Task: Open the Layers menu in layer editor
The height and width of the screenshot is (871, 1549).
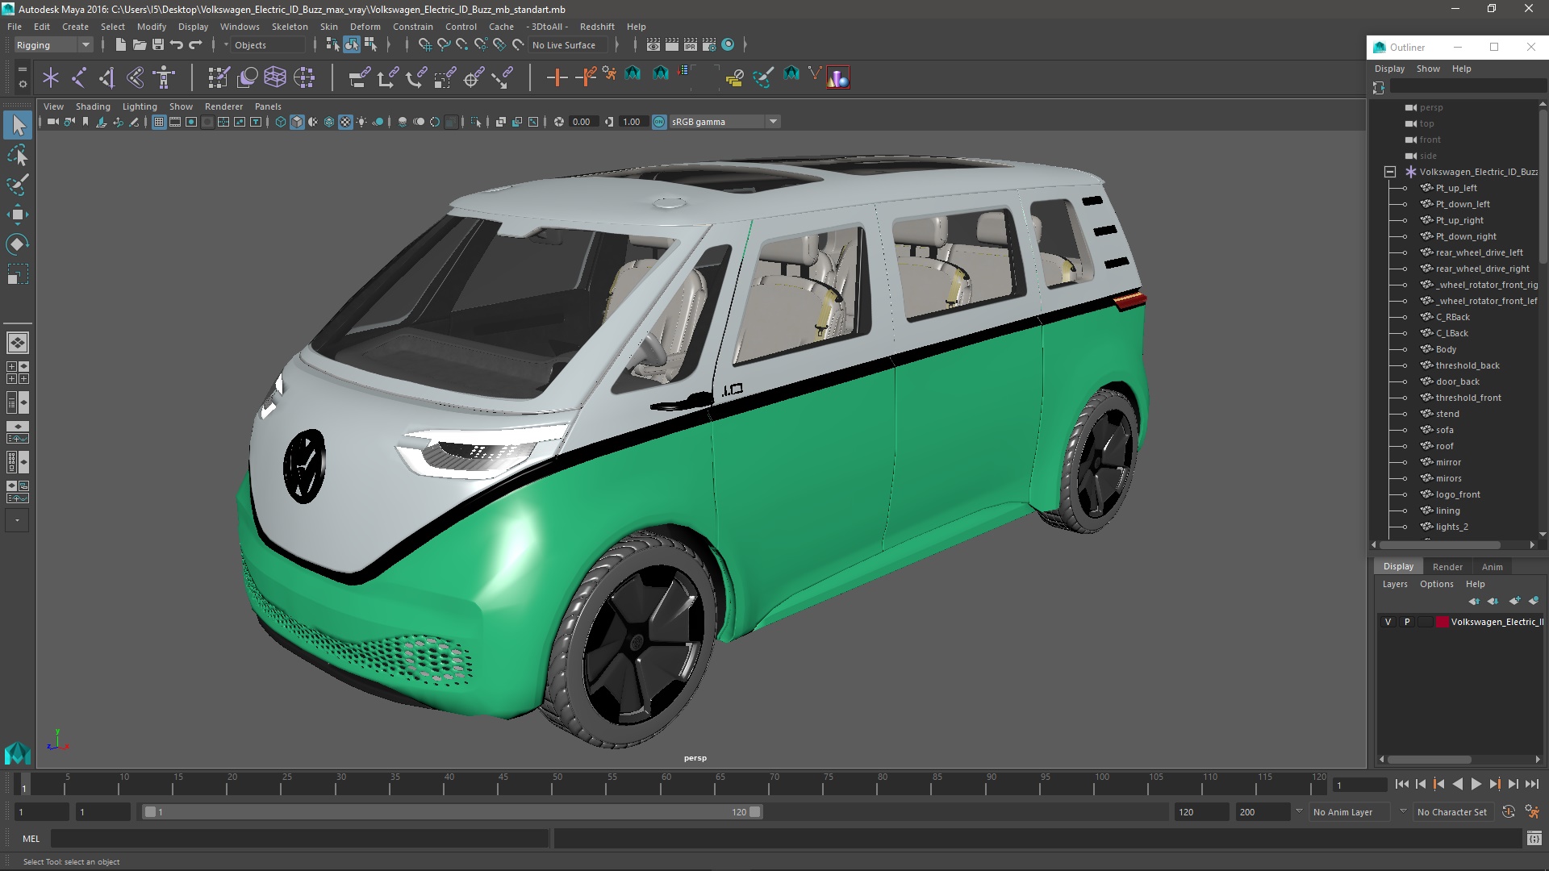Action: (x=1394, y=584)
